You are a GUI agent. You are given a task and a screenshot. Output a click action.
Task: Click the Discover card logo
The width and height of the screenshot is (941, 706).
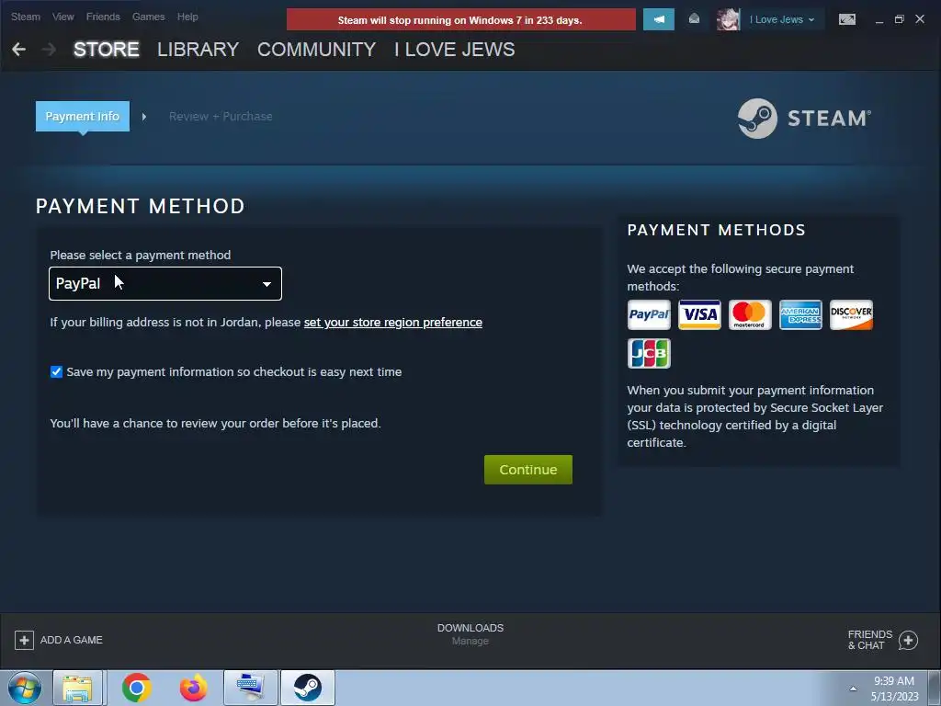coord(851,314)
